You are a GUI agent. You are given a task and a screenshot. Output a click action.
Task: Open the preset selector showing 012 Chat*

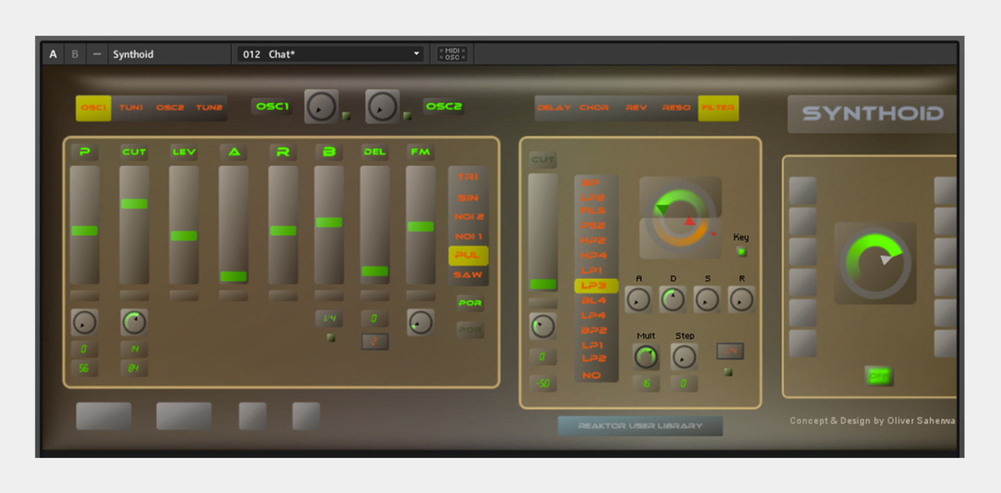click(x=329, y=54)
